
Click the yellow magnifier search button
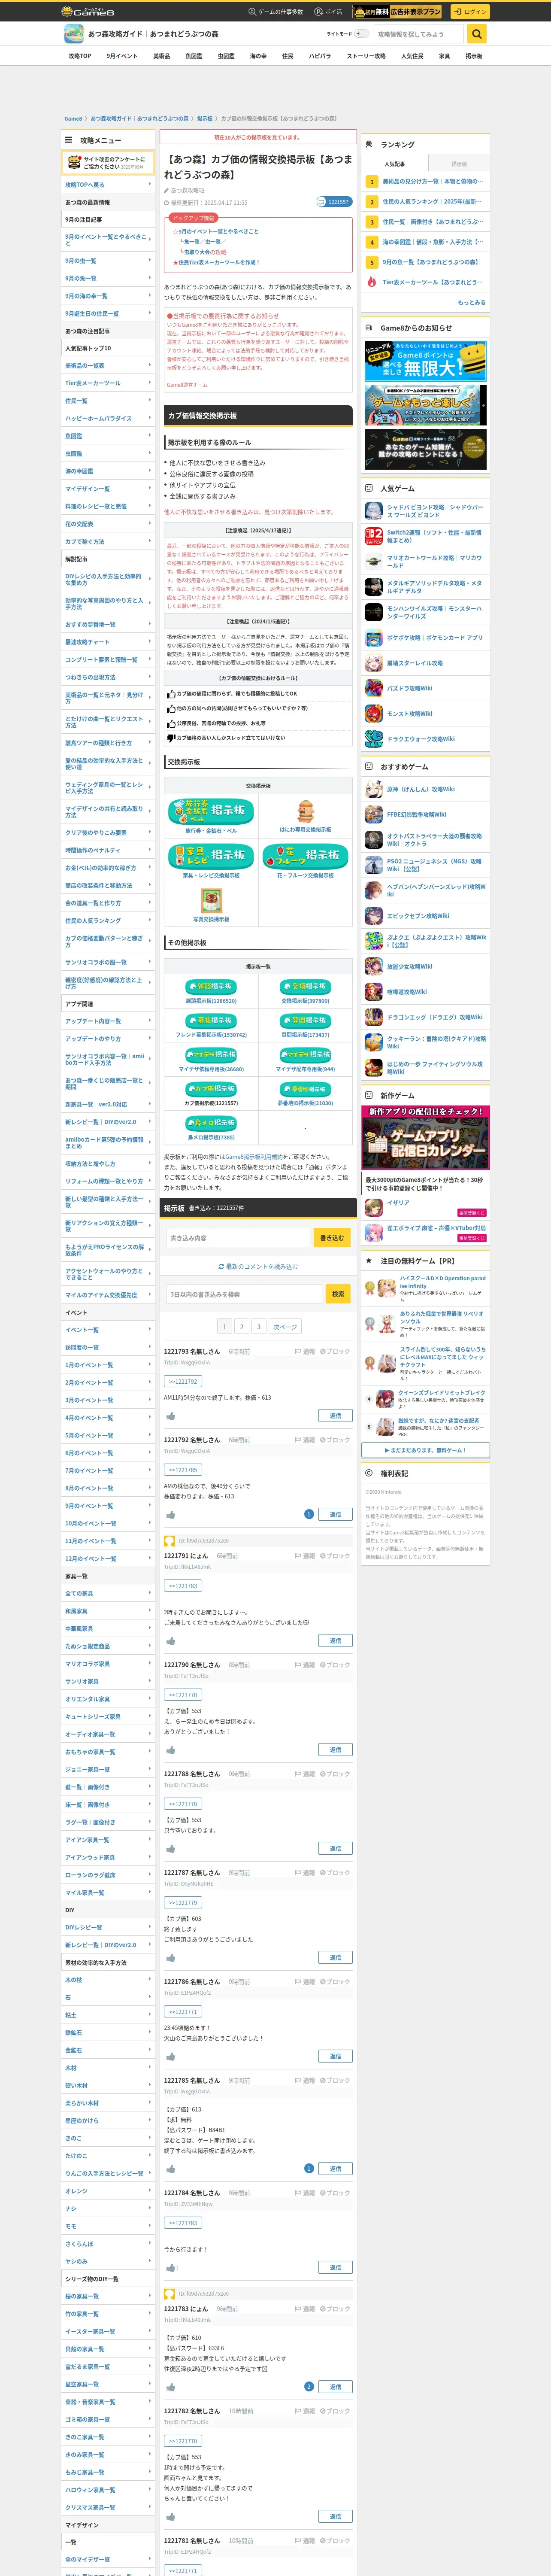(477, 34)
